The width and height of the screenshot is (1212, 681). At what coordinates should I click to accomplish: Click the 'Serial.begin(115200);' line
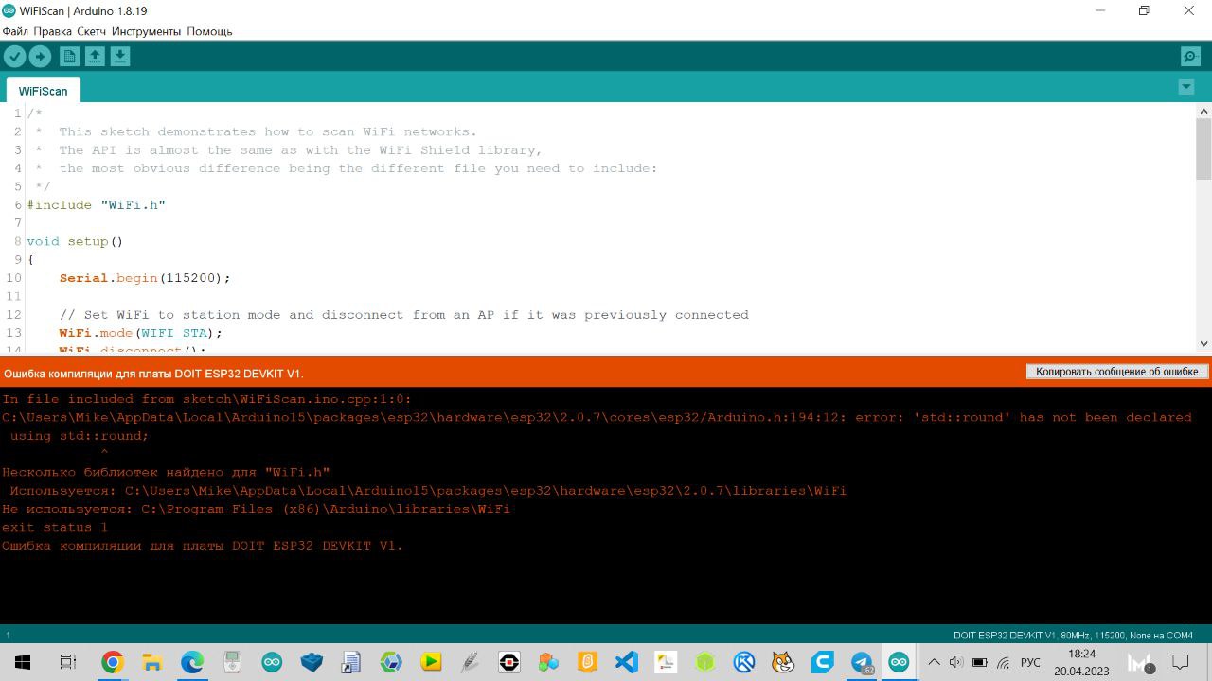[x=145, y=278]
